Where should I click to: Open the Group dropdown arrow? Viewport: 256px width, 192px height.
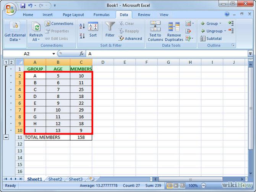(x=220, y=24)
